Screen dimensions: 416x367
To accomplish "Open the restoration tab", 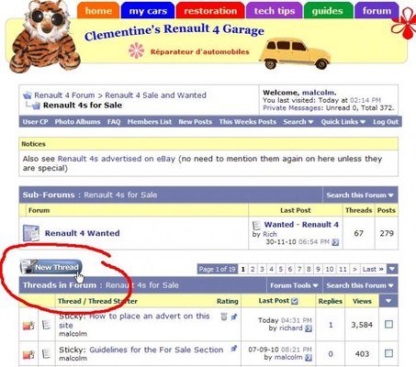I will 210,11.
